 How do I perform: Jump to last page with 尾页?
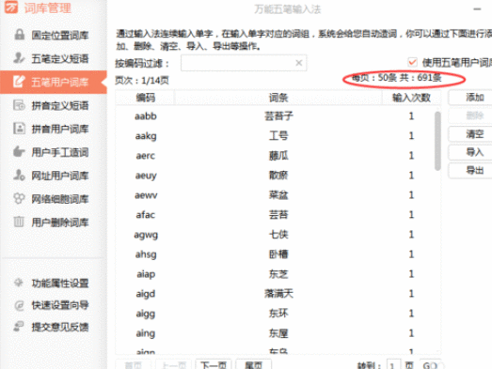[254, 364]
